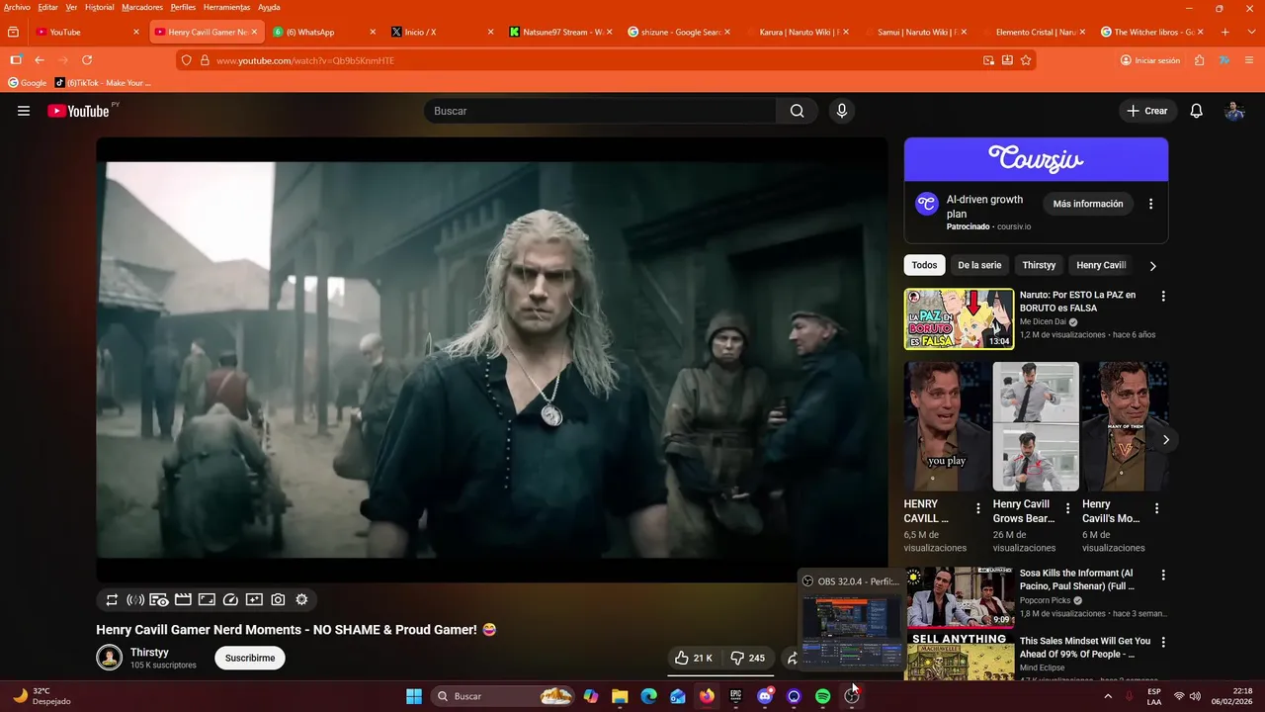1265x712 pixels.
Task: Select the Todos filter chip
Action: click(924, 265)
